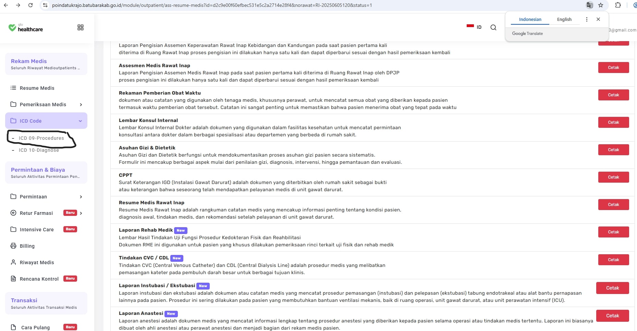This screenshot has height=331, width=637.
Task: Reload the page with refresh icon
Action: [30, 5]
